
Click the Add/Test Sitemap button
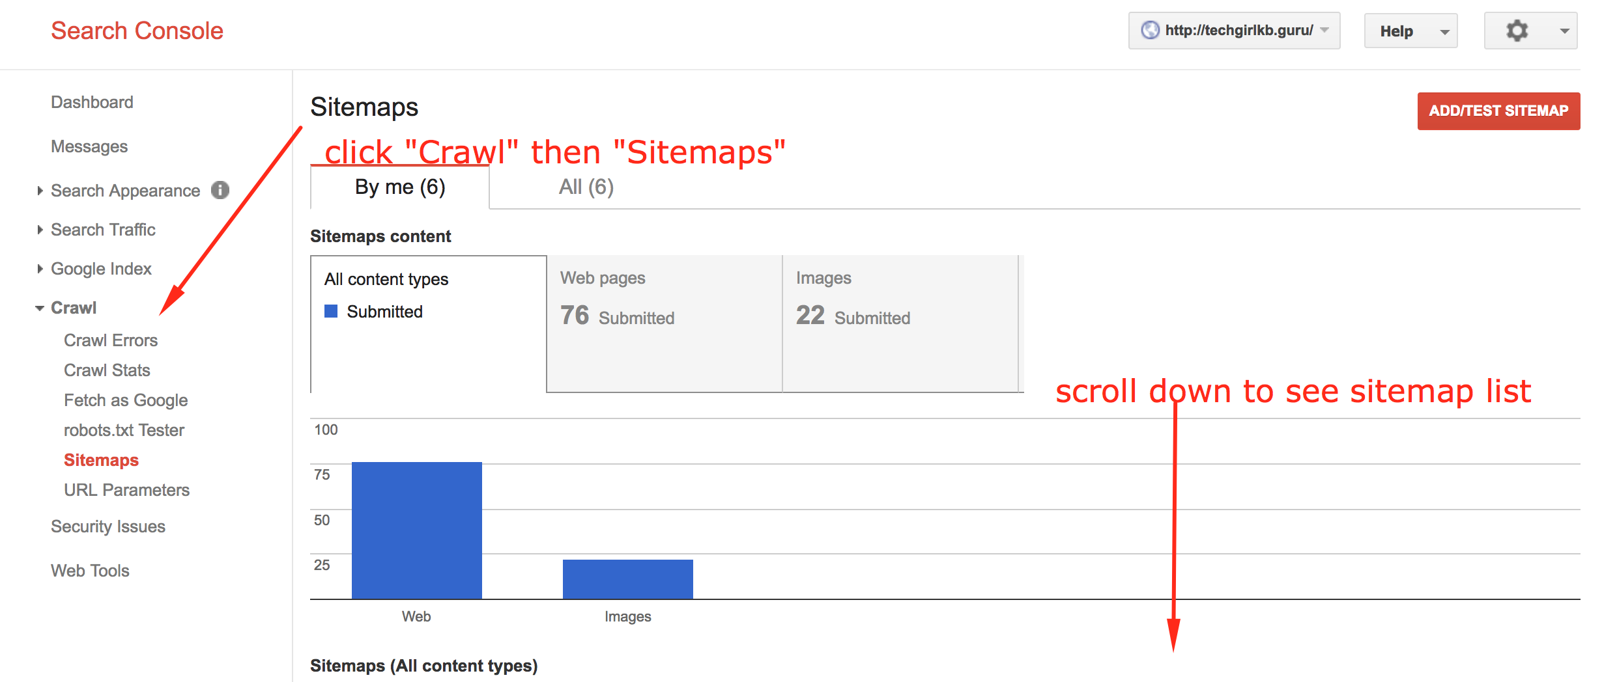coord(1498,111)
